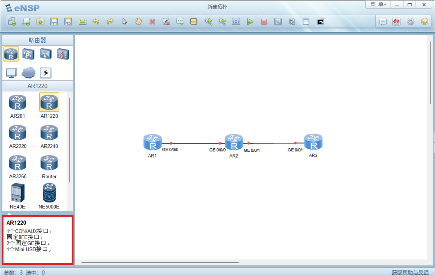Select the connection cable lightning category

[46, 73]
